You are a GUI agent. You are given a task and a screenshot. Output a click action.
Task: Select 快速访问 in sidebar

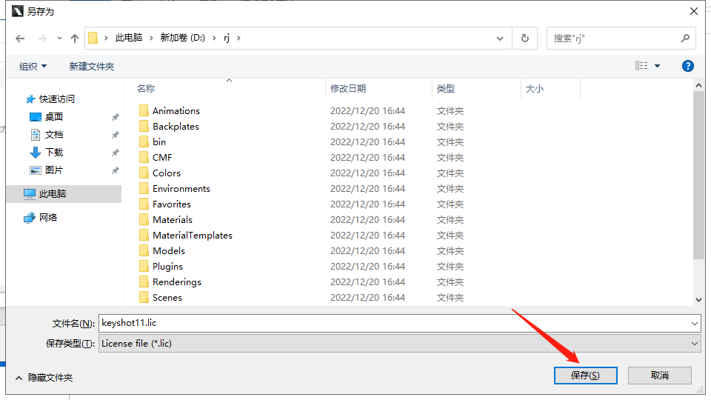pyautogui.click(x=57, y=99)
